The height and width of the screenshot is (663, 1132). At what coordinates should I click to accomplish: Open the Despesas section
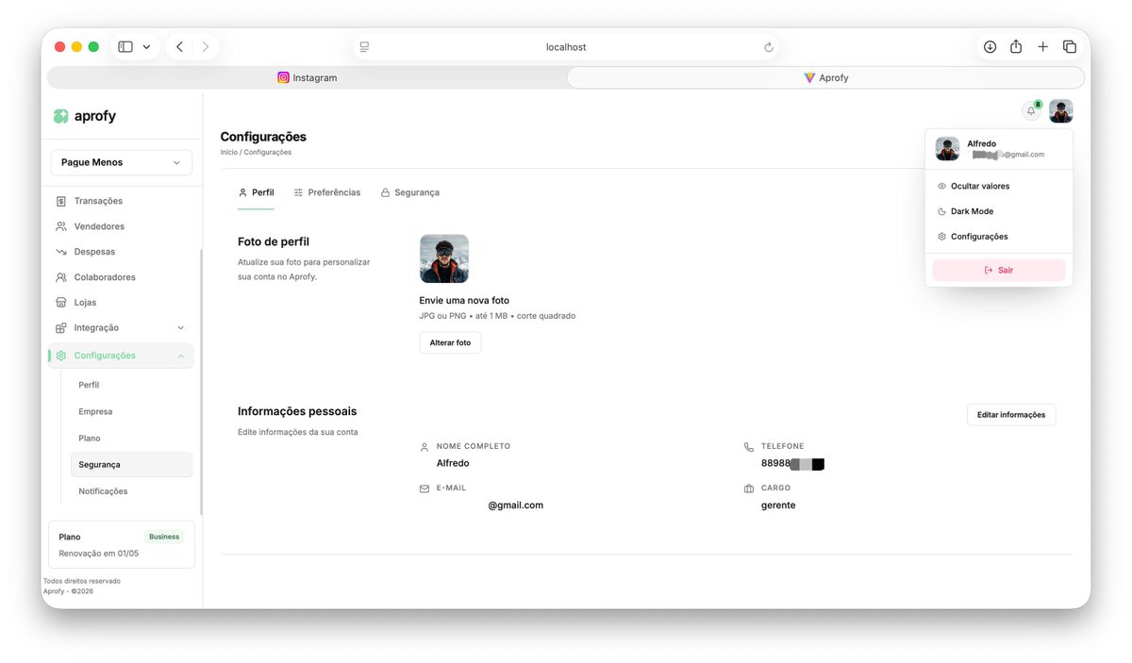click(94, 252)
